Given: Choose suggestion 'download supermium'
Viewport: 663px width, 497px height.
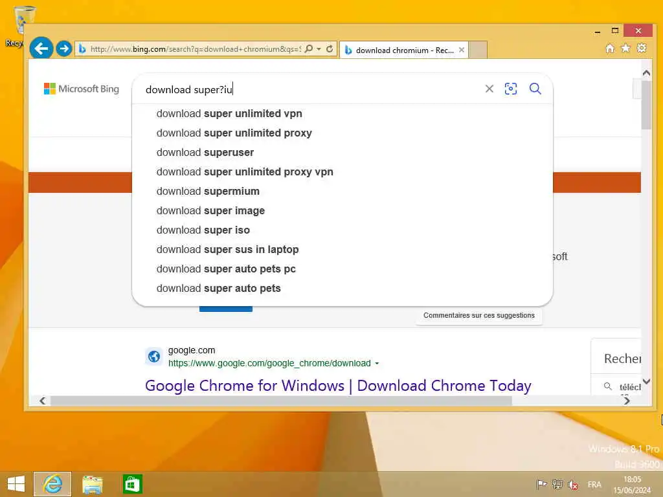Looking at the screenshot, I should [343, 192].
